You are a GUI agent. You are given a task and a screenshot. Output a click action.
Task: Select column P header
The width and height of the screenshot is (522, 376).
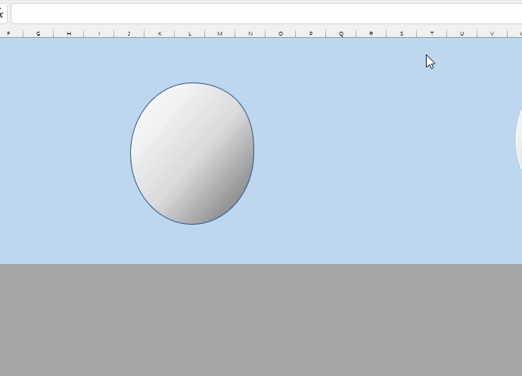tap(310, 33)
